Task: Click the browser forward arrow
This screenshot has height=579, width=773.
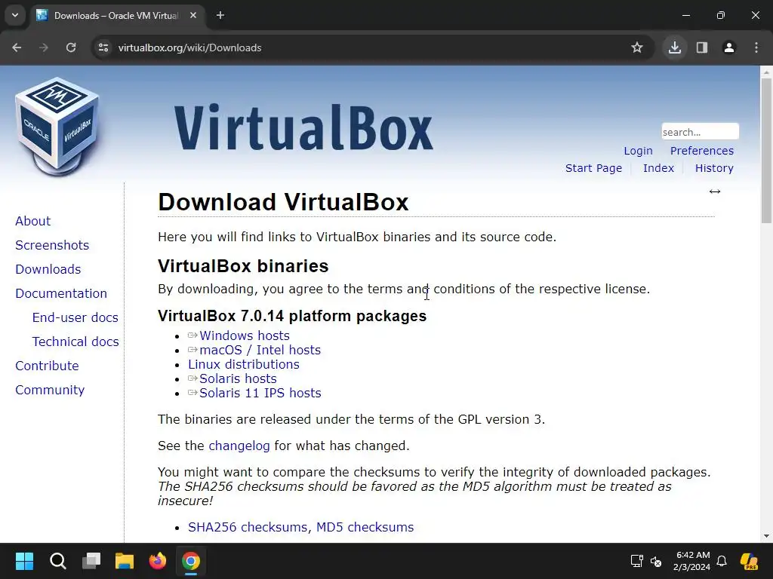Action: tap(44, 47)
